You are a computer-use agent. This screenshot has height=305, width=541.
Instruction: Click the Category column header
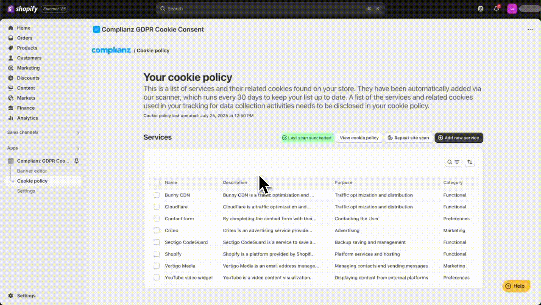point(453,183)
